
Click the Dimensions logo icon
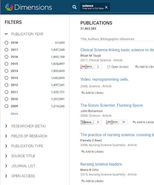[9, 7]
